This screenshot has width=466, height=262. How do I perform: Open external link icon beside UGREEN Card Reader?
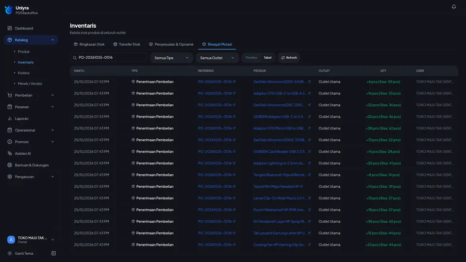309,151
